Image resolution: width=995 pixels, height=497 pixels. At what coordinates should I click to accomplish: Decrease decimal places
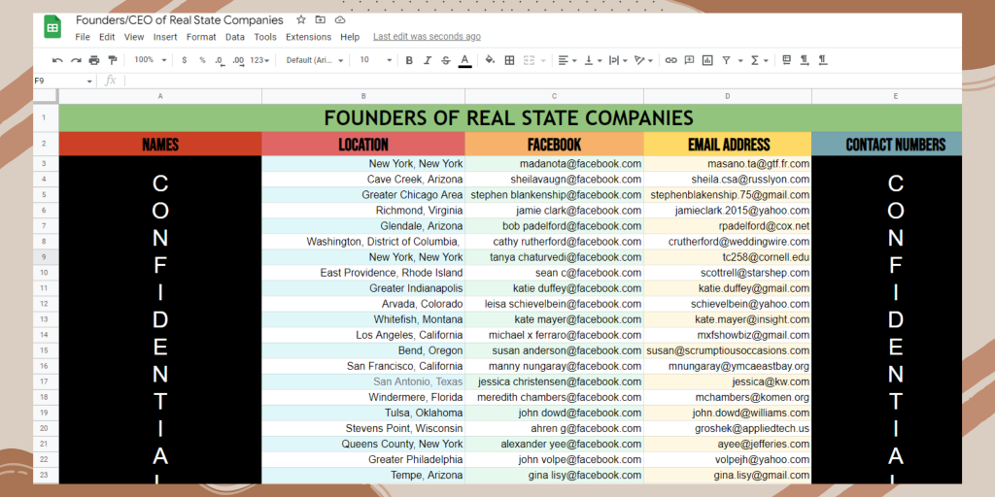coord(220,60)
